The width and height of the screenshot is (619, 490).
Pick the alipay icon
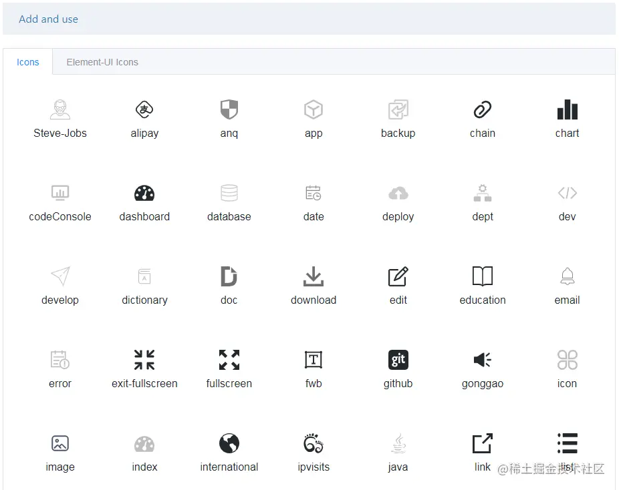tap(144, 109)
